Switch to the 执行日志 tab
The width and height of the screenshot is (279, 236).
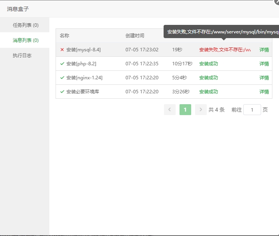pos(24,55)
